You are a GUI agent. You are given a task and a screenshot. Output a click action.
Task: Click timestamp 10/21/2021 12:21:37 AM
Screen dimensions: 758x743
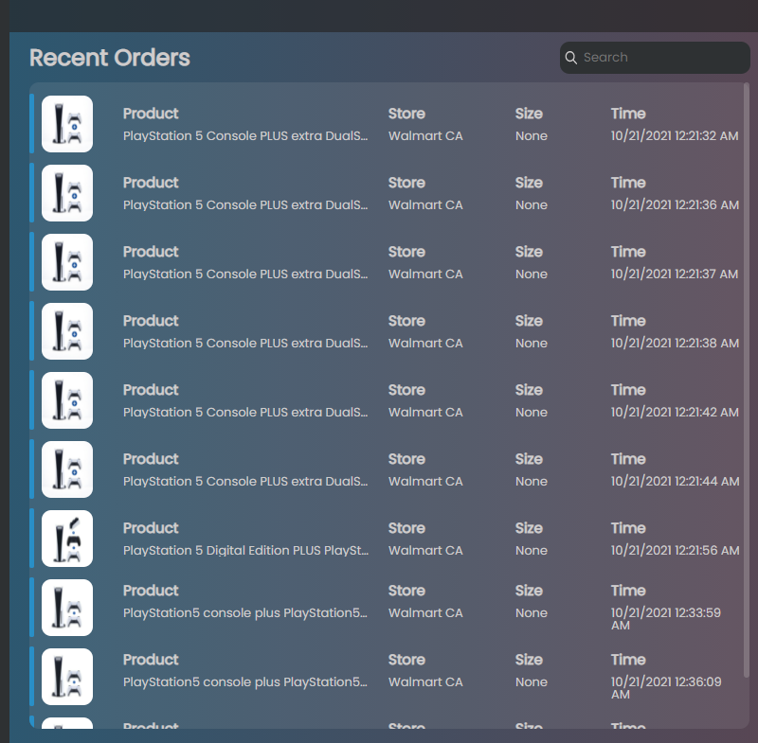[x=675, y=274]
